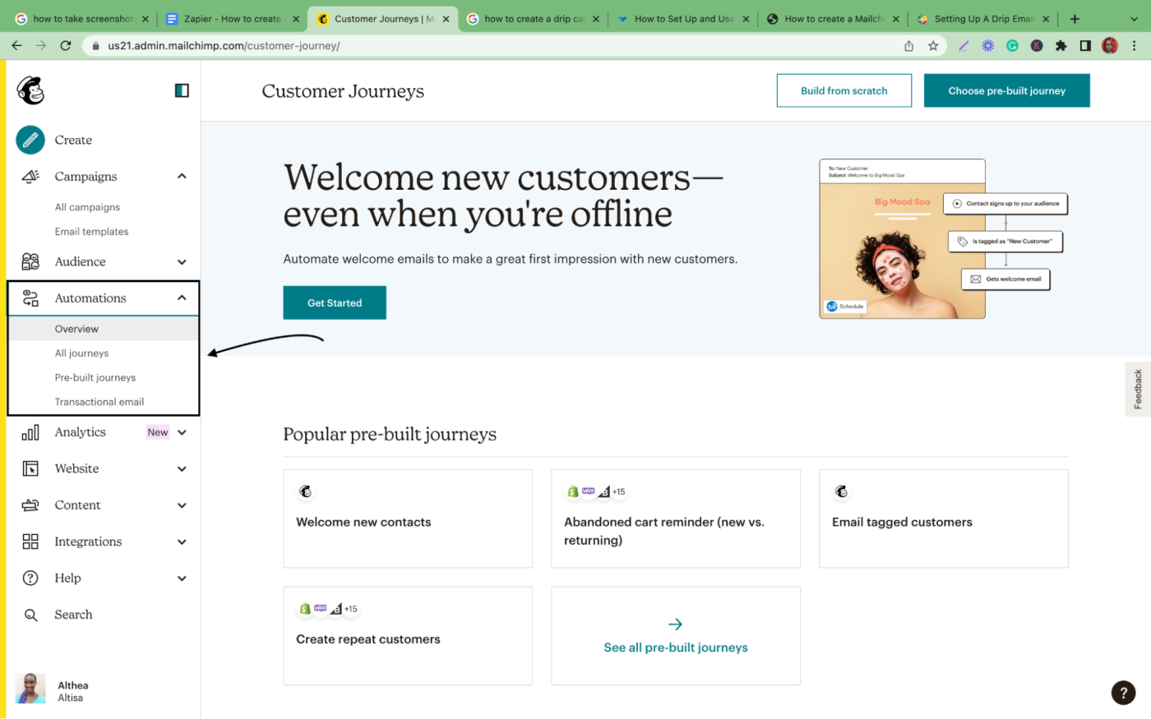Screen dimensions: 1151x719
Task: Open All campaigns in the sidebar
Action: pyautogui.click(x=87, y=207)
